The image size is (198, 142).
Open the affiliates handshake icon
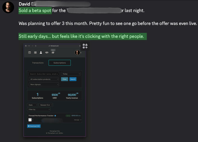tap(47, 53)
